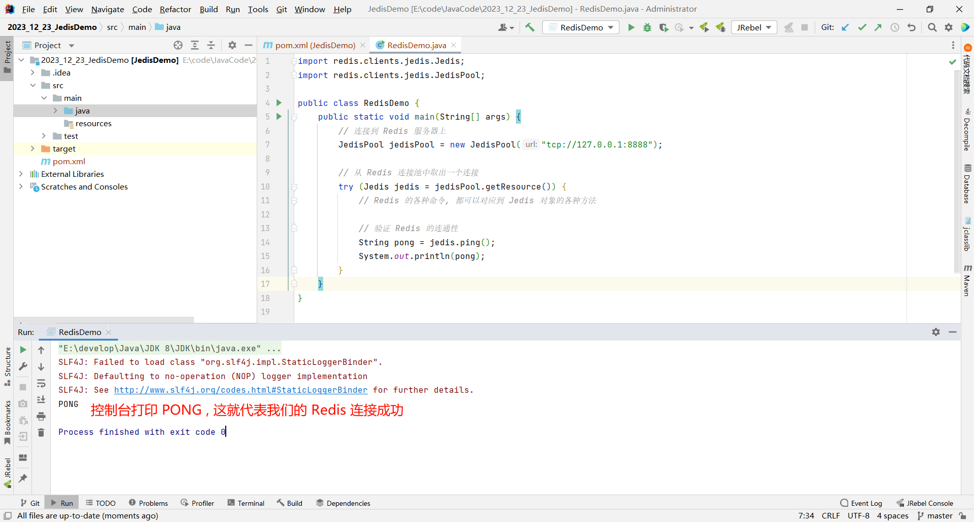Show Git history clock icon

coord(895,27)
